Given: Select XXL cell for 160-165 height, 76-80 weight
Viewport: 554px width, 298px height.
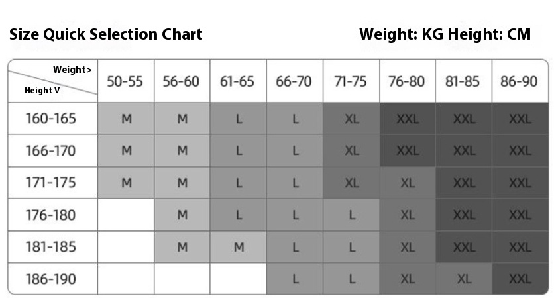Looking at the screenshot, I should (408, 119).
